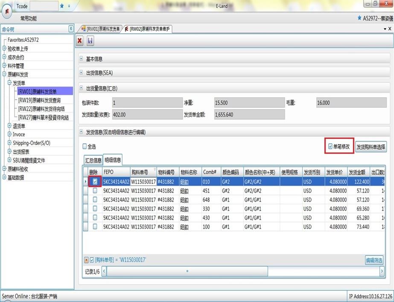Remove the filter using the orange X icon
This screenshot has height=302, width=394.
(86, 260)
